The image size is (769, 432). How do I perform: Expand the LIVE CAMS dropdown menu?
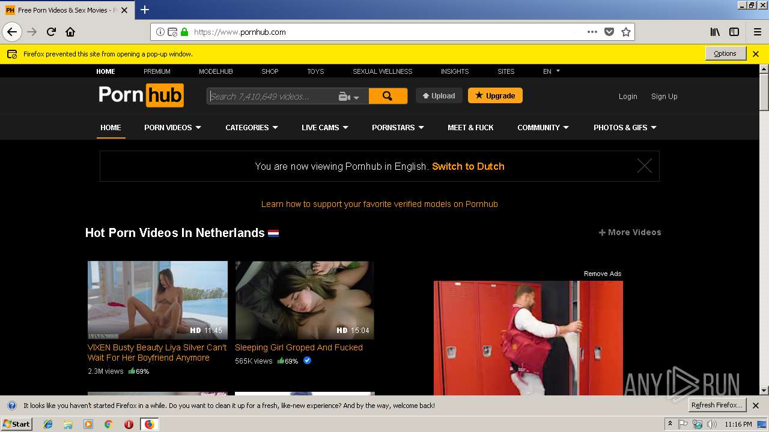point(325,127)
